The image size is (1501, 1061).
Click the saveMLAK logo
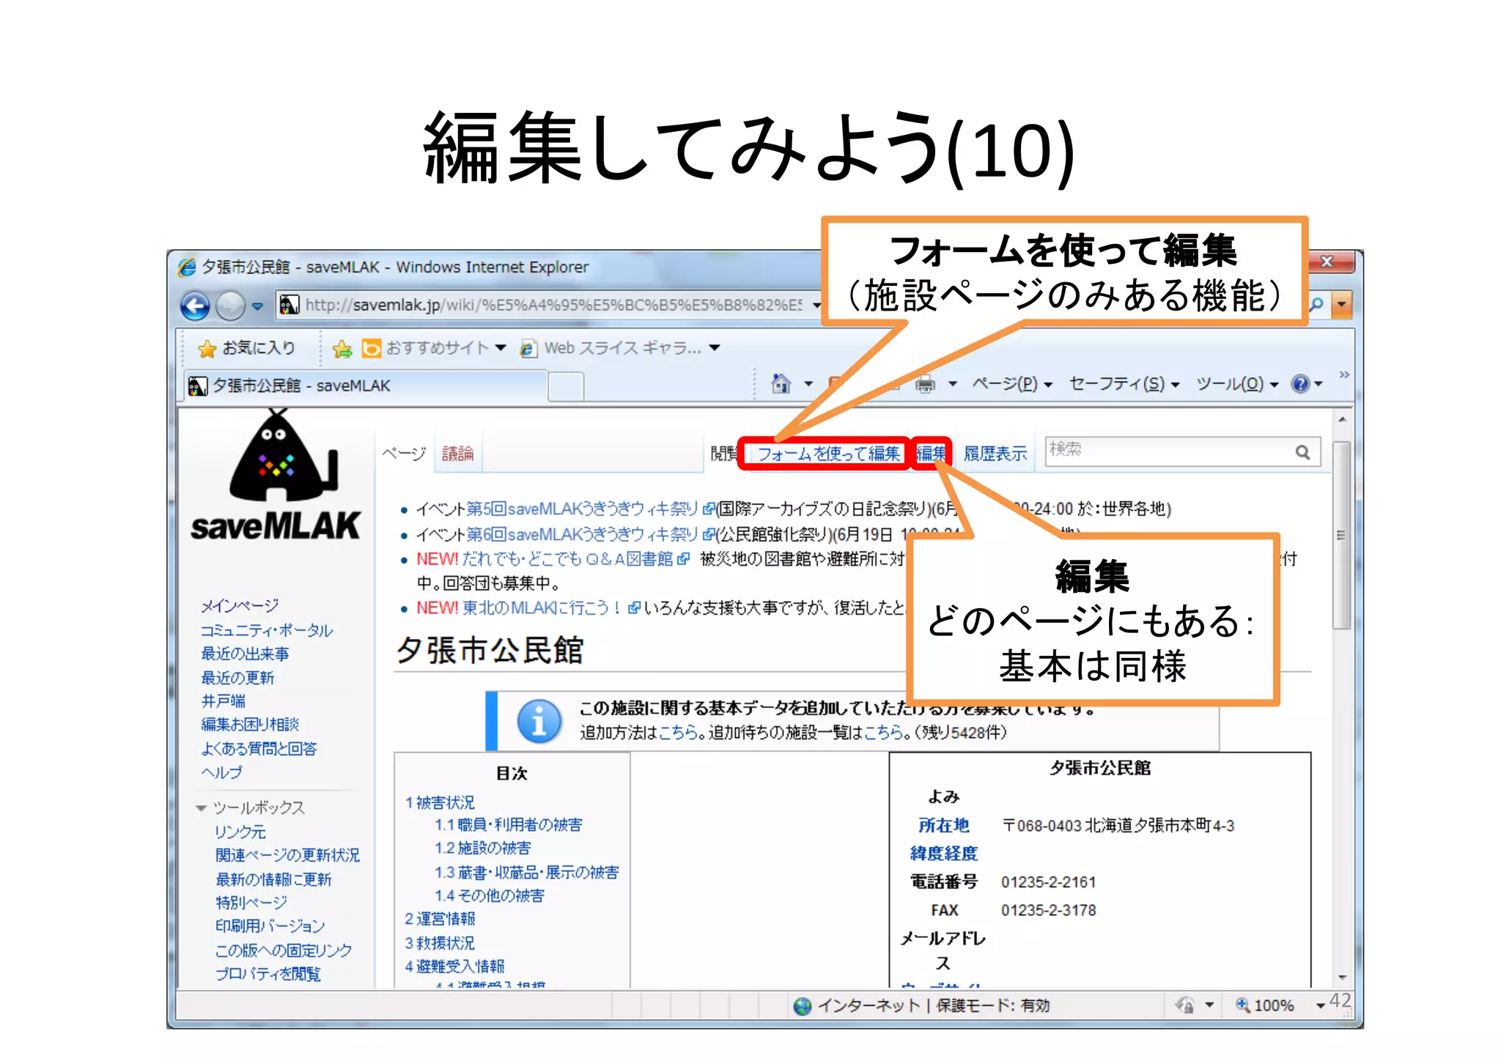pyautogui.click(x=276, y=476)
